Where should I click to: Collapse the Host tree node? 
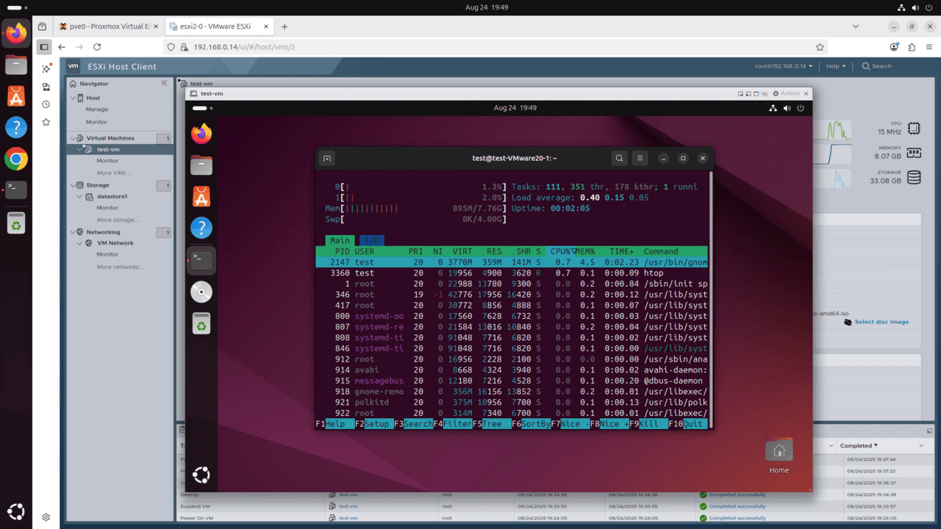tap(72, 98)
